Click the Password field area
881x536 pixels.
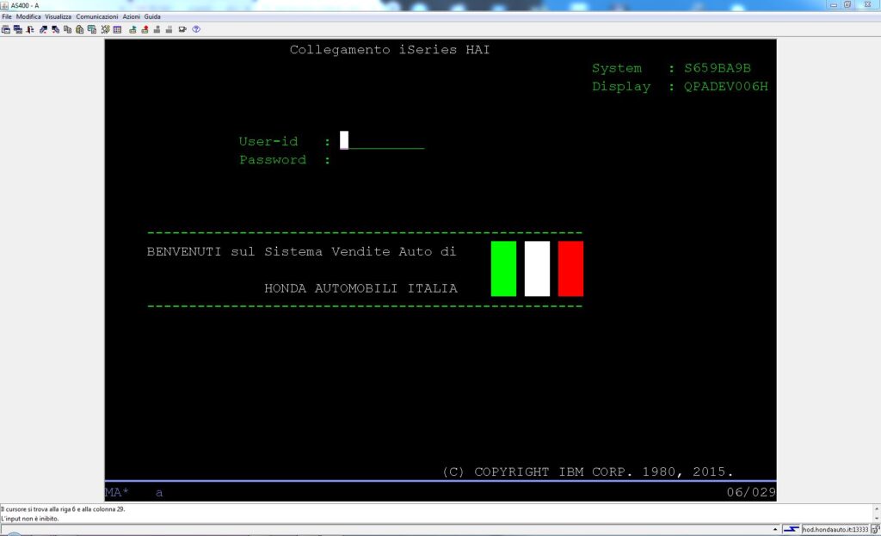coord(382,160)
